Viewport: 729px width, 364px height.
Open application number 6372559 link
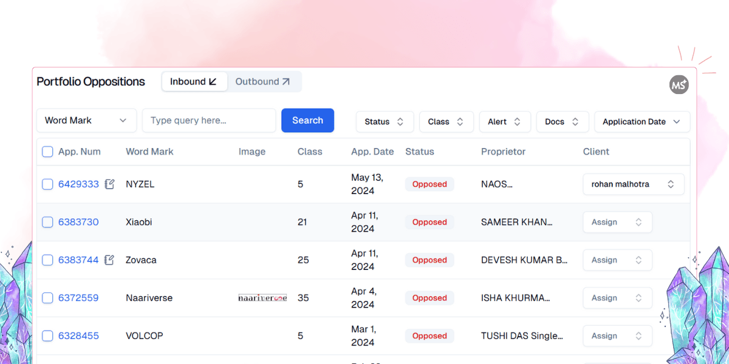pos(78,298)
